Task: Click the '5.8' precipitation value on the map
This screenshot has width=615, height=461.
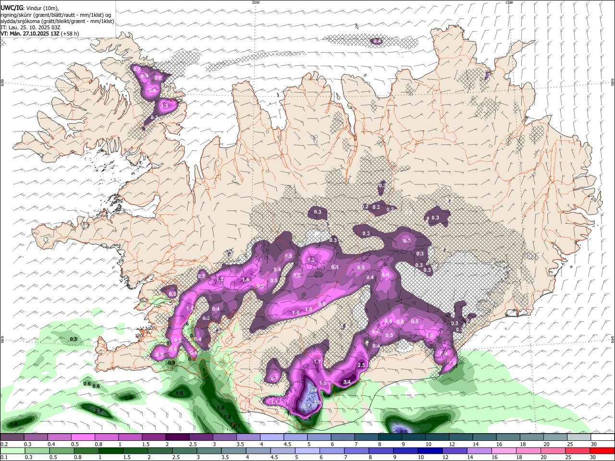Action: (x=314, y=390)
